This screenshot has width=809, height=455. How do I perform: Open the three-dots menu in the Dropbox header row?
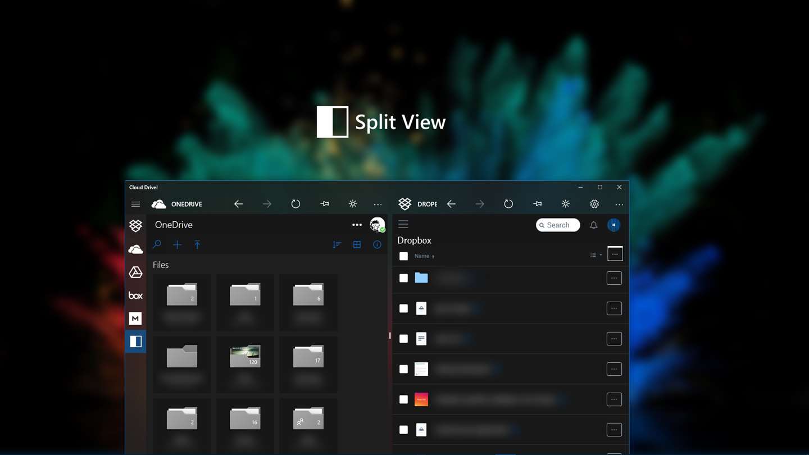[x=615, y=254]
